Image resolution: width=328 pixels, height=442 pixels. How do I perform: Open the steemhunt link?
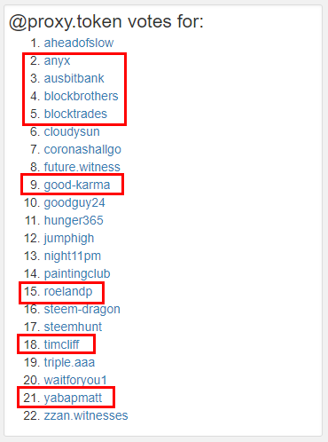(73, 327)
